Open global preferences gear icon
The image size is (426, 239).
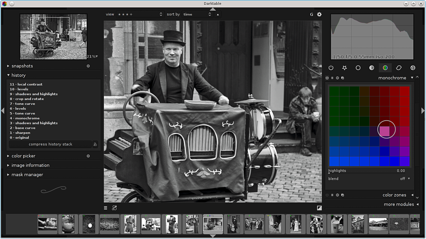(319, 14)
